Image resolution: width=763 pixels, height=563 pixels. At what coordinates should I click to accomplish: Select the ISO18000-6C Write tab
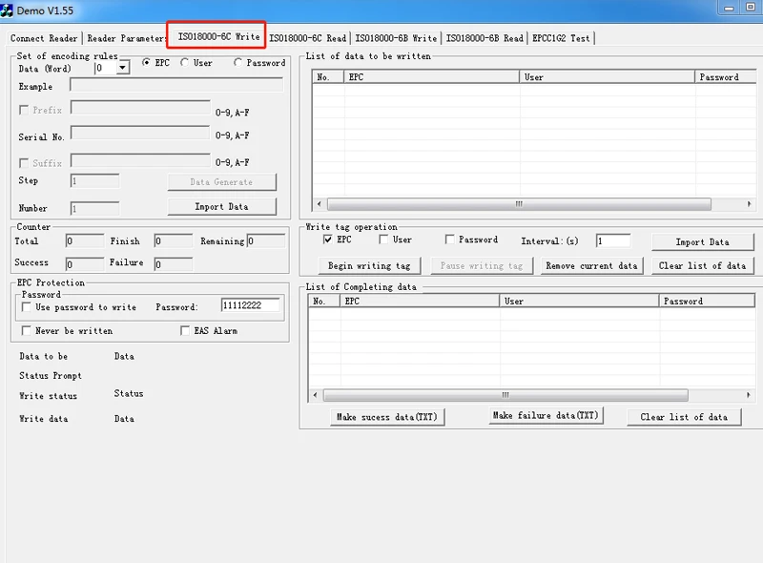(x=218, y=36)
